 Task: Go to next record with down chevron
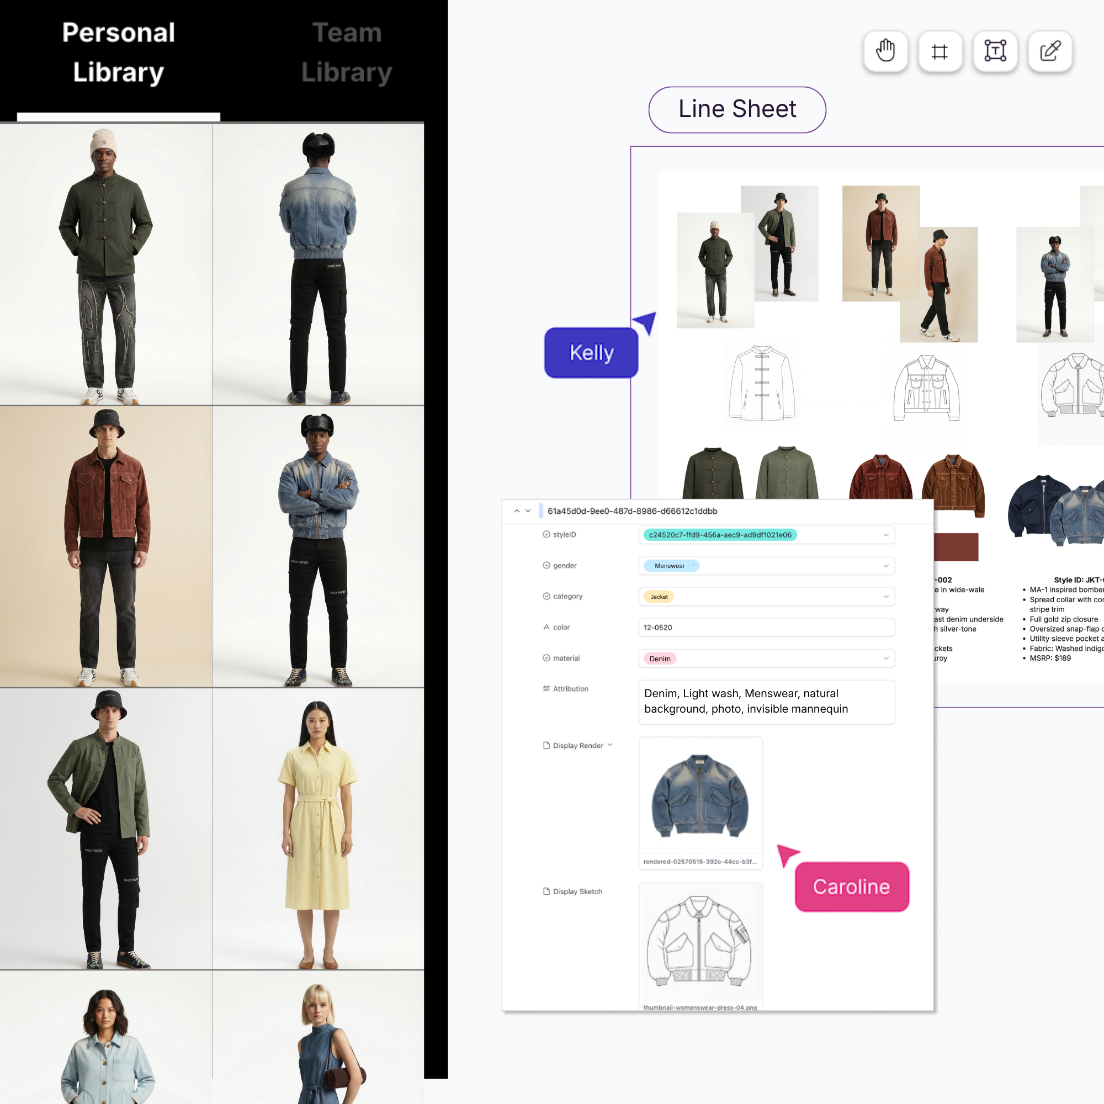click(528, 511)
